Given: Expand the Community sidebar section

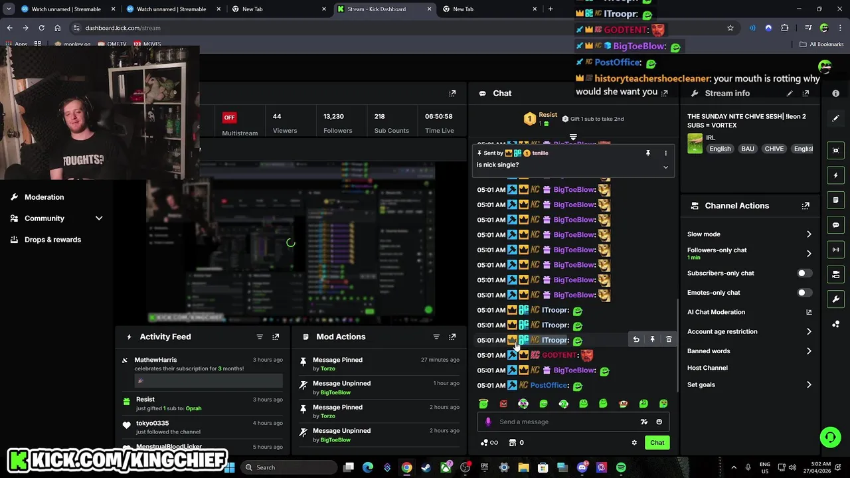Looking at the screenshot, I should tap(99, 218).
